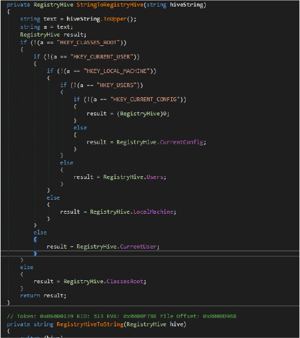Screen dimensions: 300x338
Task: Click the StringToRegistryHive method name
Action: pos(110,5)
